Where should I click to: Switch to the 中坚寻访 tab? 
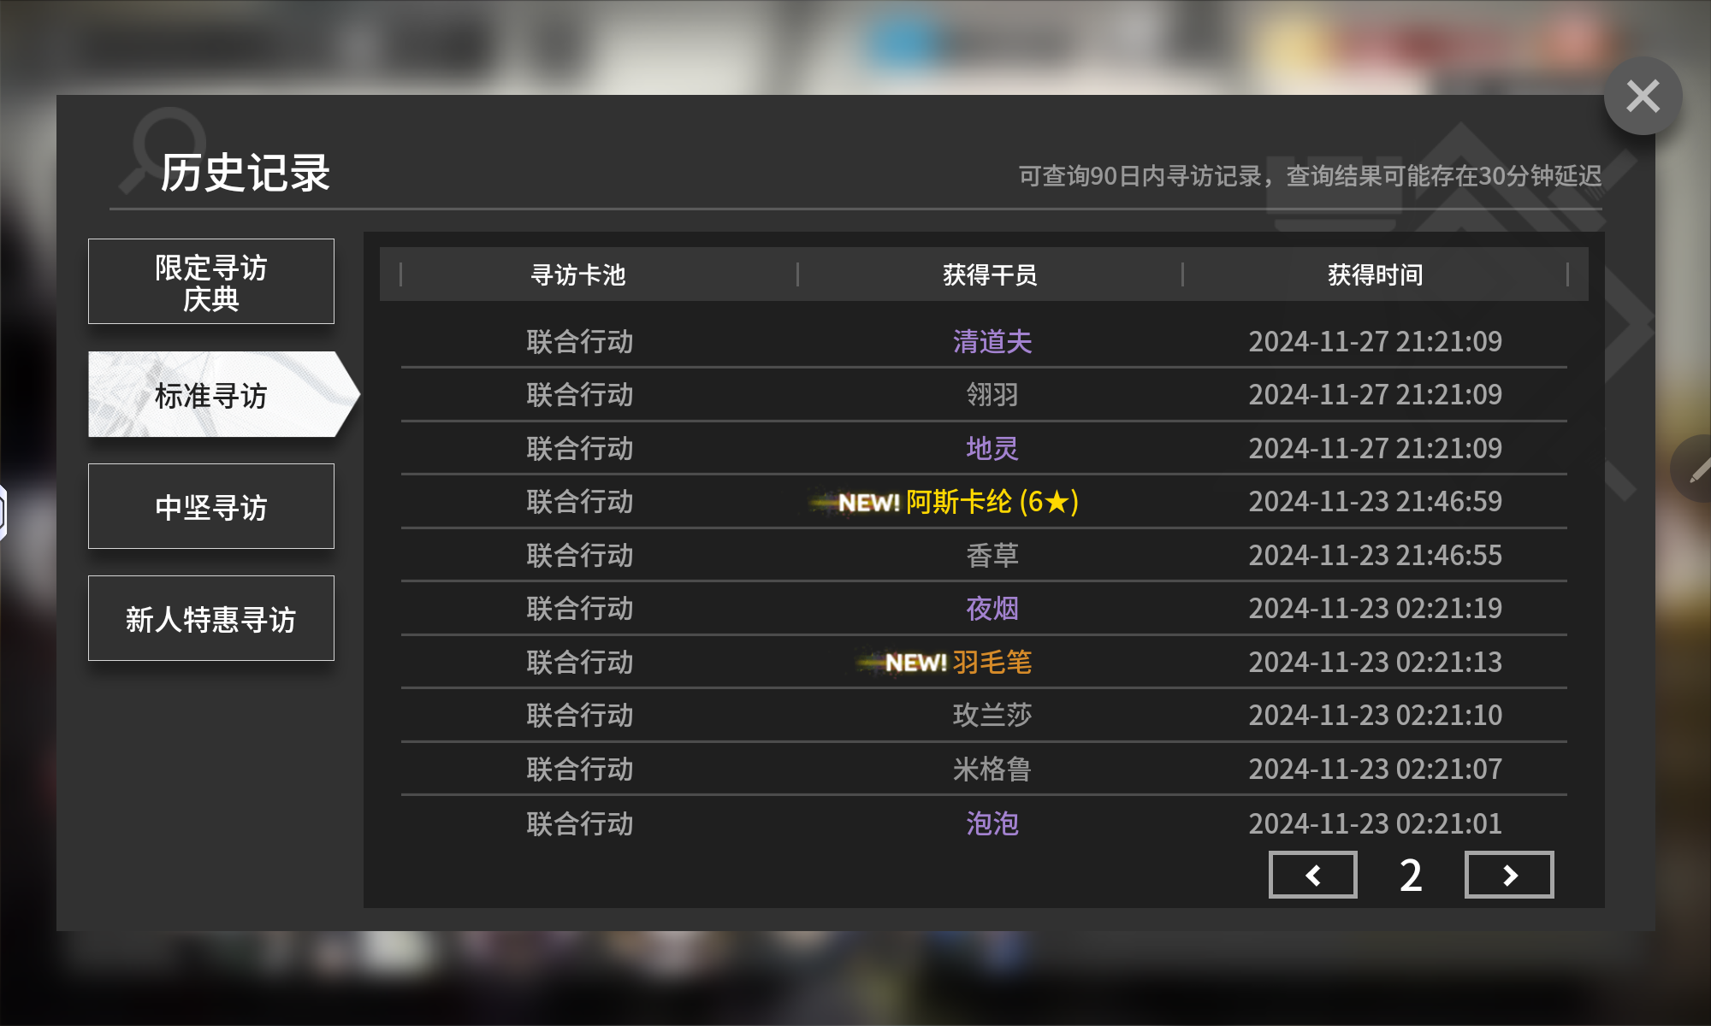(x=211, y=507)
